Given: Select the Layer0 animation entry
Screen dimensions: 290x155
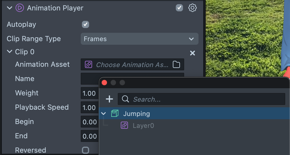Looking at the screenshot, I should click(x=143, y=125).
